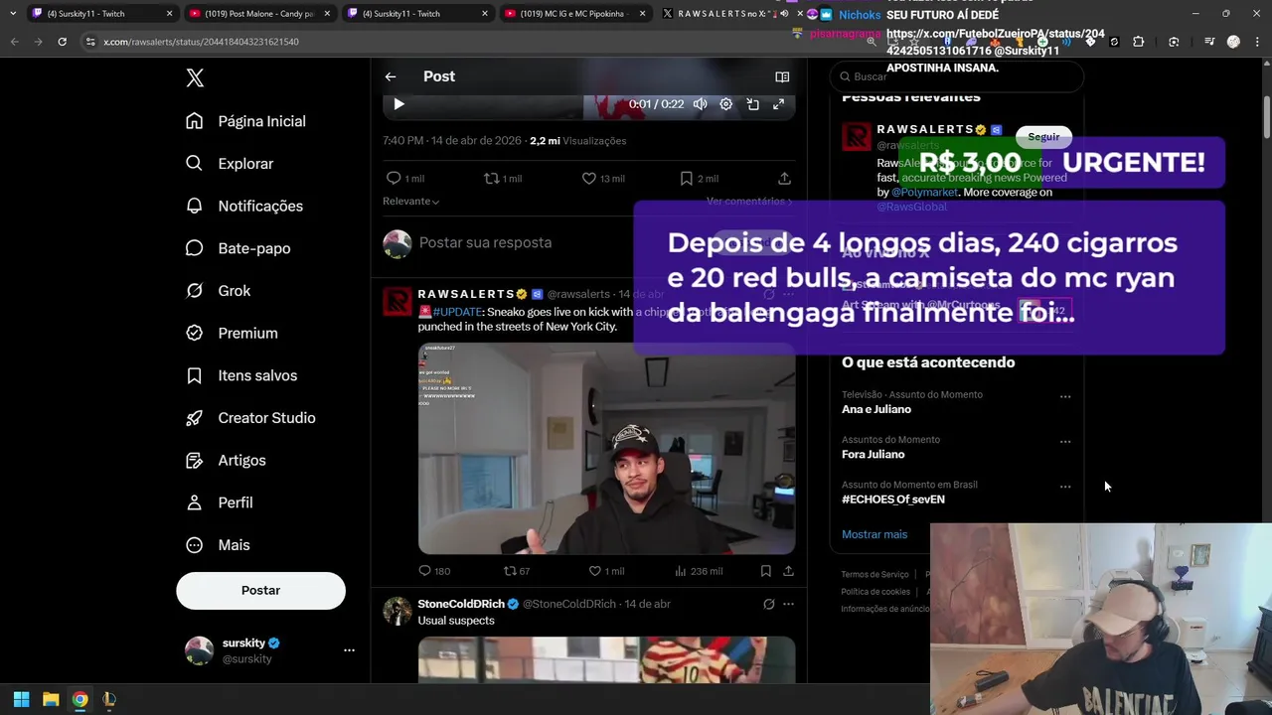Click Postar sua resposta field
The image size is (1272, 715).
tap(485, 242)
